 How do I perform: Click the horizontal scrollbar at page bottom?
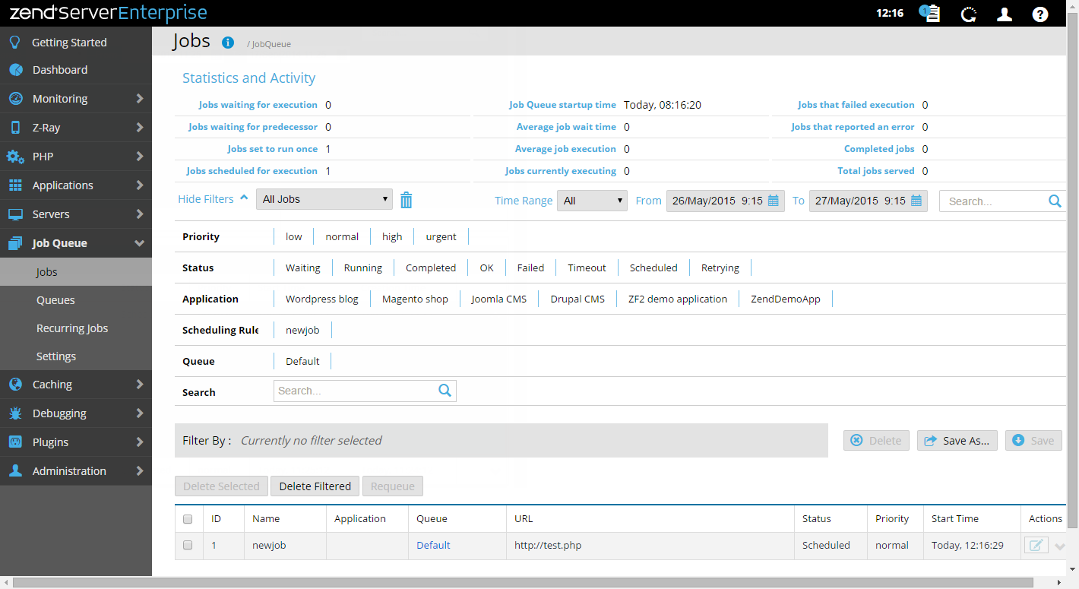tap(532, 582)
